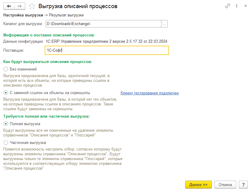Browse for the export folder with ellipsis button
This screenshot has width=252, height=192.
click(164, 24)
